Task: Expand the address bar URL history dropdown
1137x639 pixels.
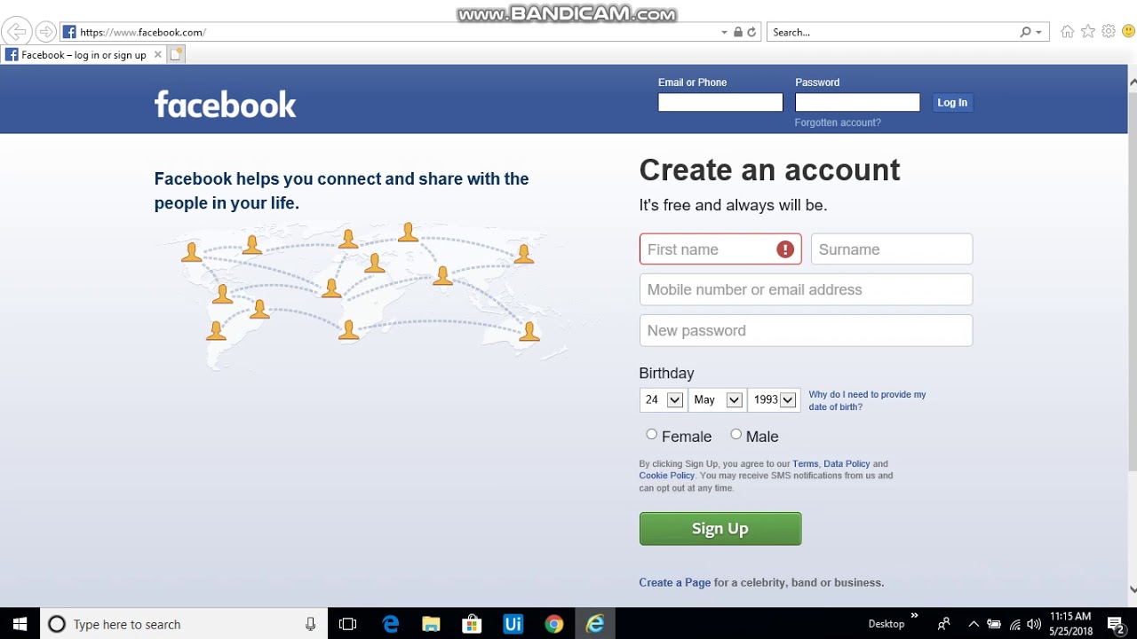Action: [x=724, y=32]
